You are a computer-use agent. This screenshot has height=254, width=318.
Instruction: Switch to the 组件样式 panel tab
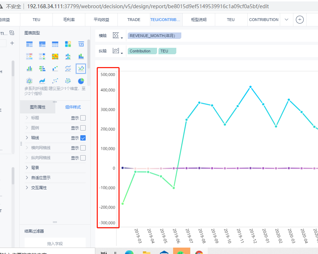73,107
